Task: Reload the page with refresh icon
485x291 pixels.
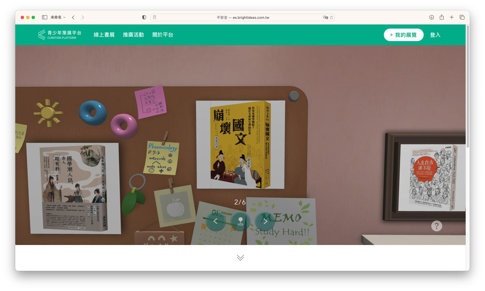Action: 332,17
